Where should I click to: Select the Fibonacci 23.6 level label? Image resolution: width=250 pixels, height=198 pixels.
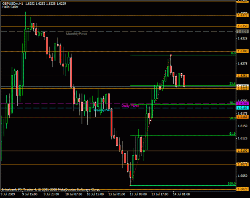(232, 84)
